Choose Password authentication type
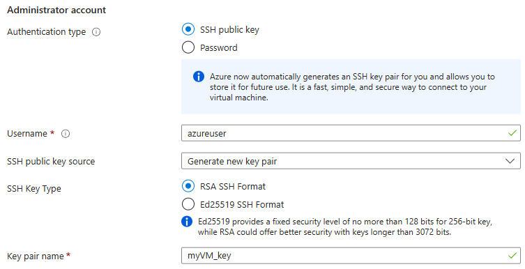The image size is (525, 269). [x=188, y=47]
